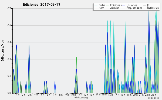162x100 pixels.
Task: Click the 0.6 y-axis value
Action: point(9,25)
